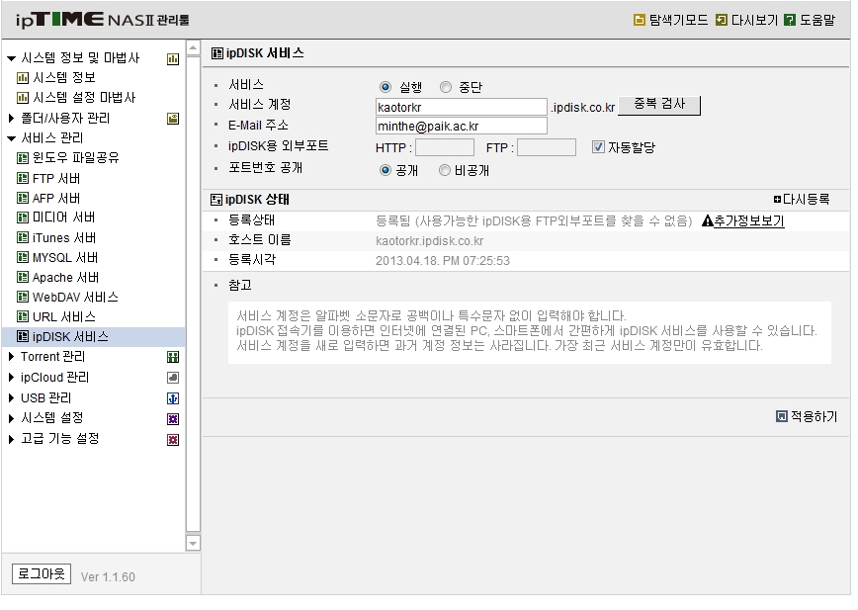The image size is (858, 610).
Task: Click the 고급 기능 설정 red icon
Action: pyautogui.click(x=172, y=440)
